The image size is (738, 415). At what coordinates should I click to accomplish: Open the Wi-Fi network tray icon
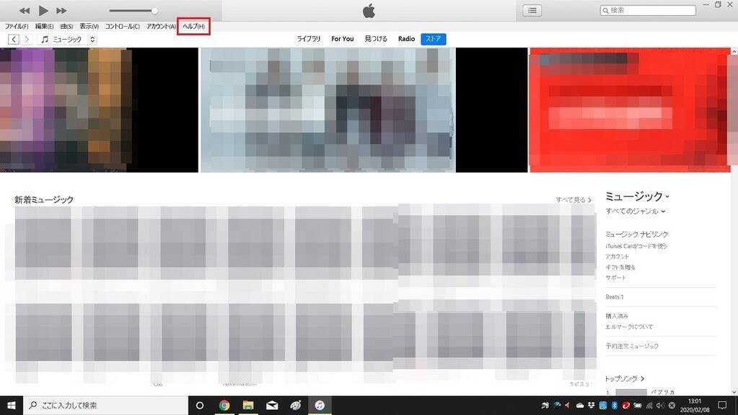click(649, 406)
